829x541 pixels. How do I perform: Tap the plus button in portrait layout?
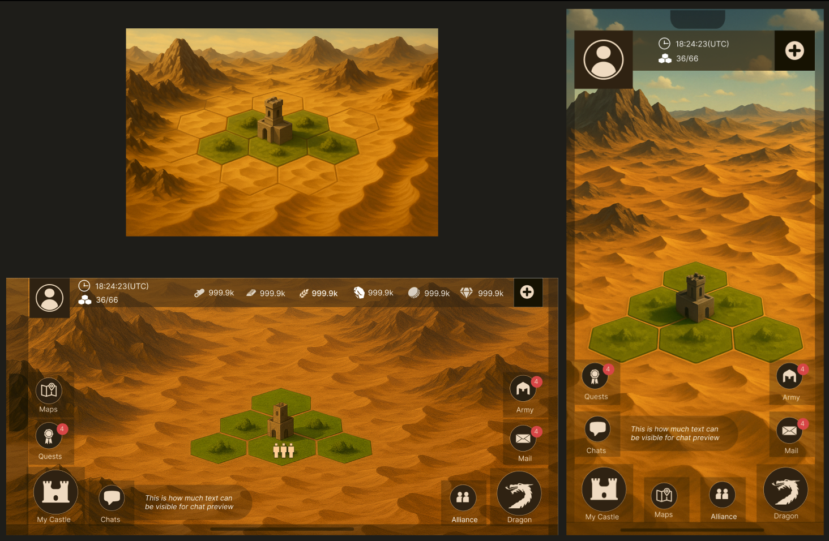(x=794, y=51)
